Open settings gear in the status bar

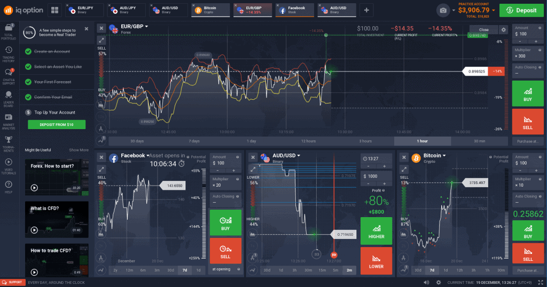439,283
